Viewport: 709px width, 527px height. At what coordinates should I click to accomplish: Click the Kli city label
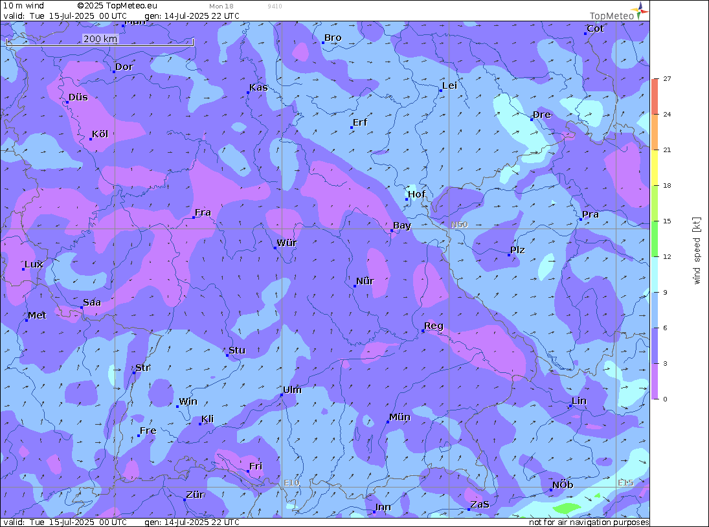click(x=208, y=419)
